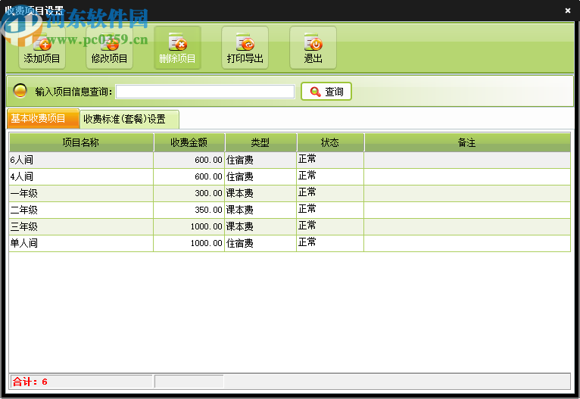Screen dimensions: 580x399
Task: Switch to the 基本收费项目 tab
Action: 43,119
